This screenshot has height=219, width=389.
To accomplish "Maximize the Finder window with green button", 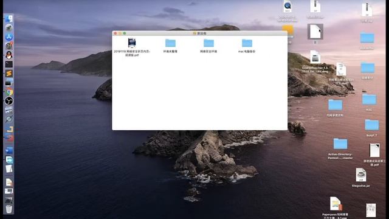I will (x=125, y=33).
